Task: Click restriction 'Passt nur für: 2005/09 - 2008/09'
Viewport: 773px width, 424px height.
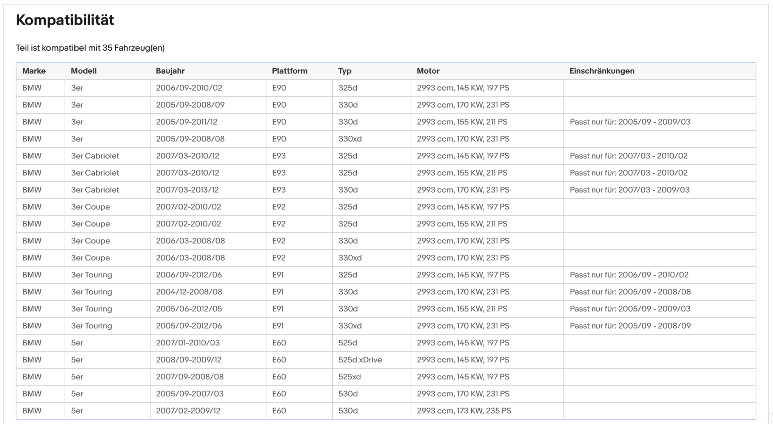Action: click(x=630, y=326)
